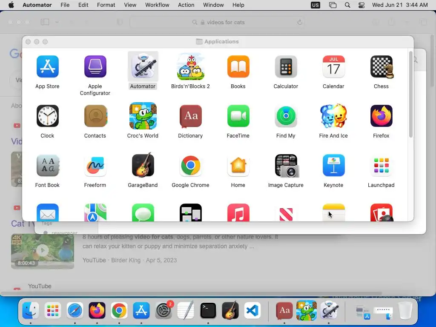Select the Fire And Ice game icon
436x327 pixels.
pos(334,116)
